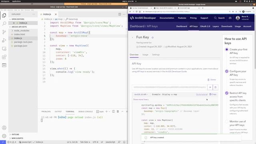Close index.js in Open Editors list

tap(14, 23)
